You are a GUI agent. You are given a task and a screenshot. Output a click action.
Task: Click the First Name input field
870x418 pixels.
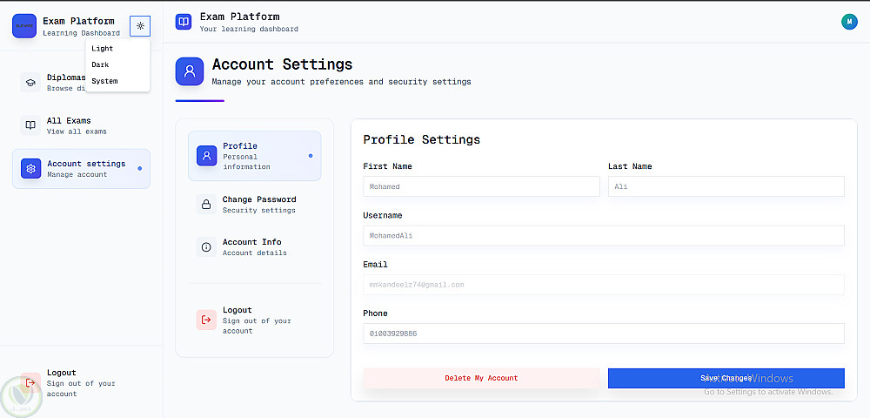(481, 186)
